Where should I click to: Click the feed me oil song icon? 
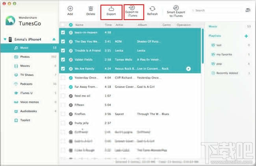70,96
